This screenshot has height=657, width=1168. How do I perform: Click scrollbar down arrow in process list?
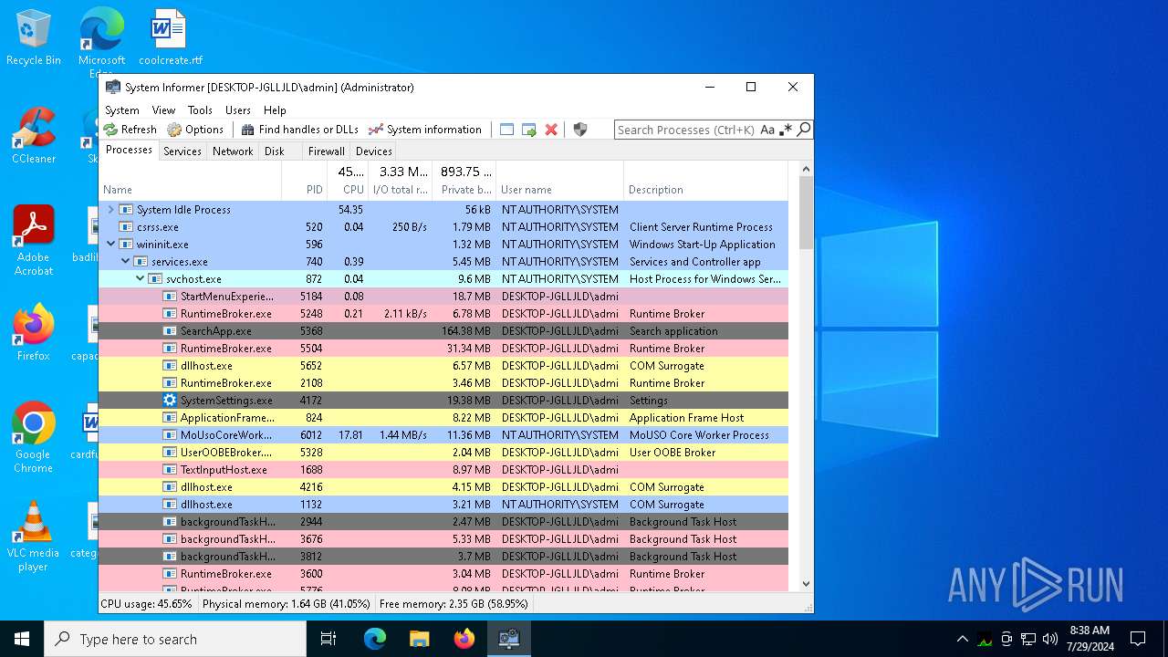pos(806,584)
